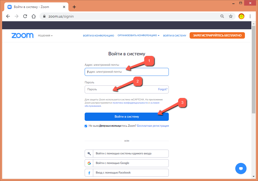Bookmark this page with the star icon
This screenshot has height=181, width=258.
point(231,16)
